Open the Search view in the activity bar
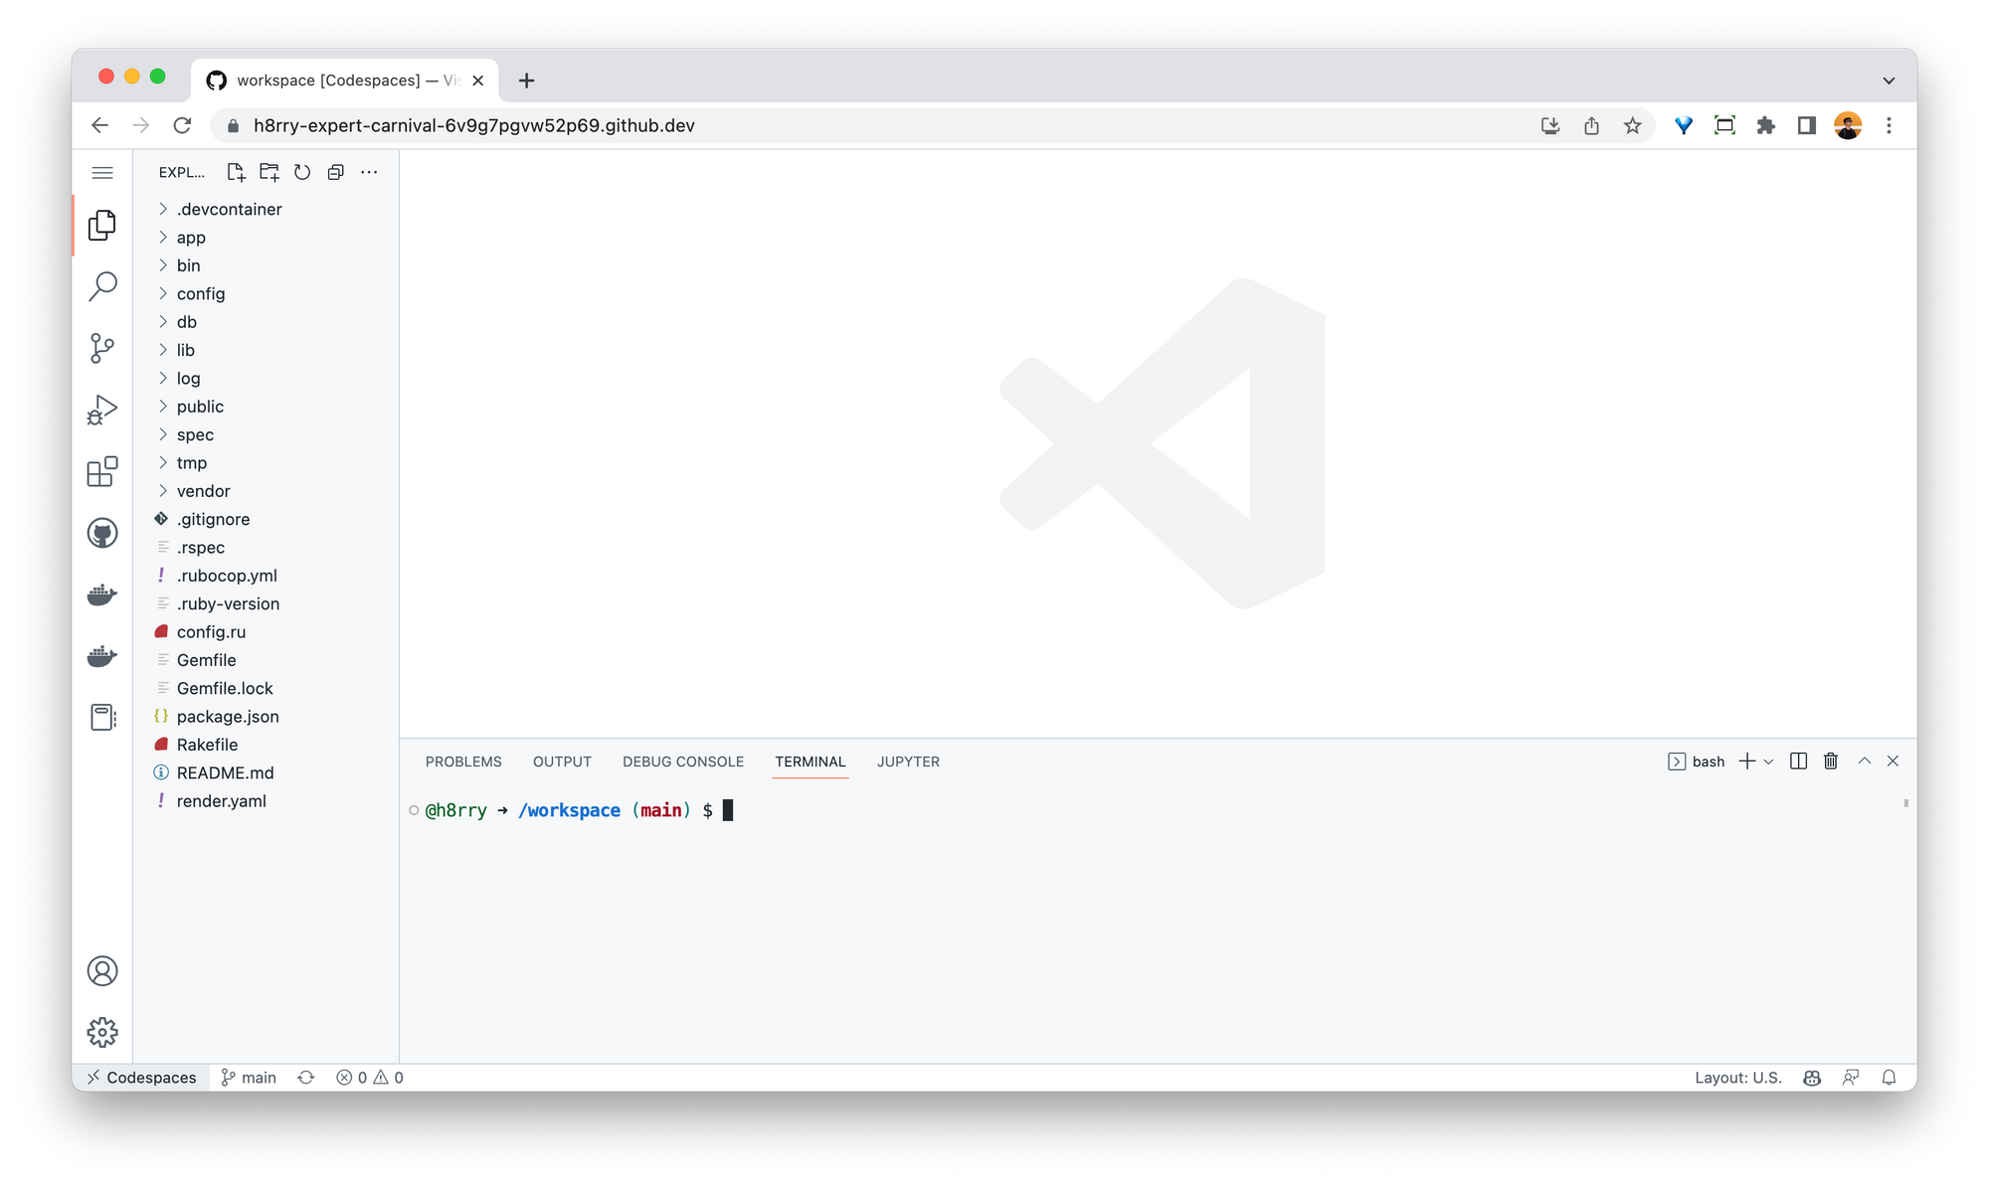The height and width of the screenshot is (1186, 1989). pos(102,285)
